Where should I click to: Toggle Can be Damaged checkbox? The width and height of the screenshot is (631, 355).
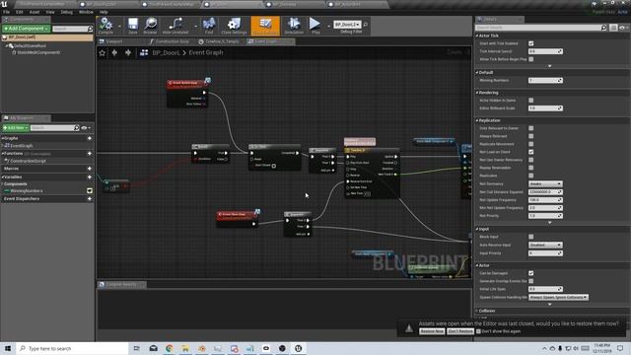click(x=531, y=273)
